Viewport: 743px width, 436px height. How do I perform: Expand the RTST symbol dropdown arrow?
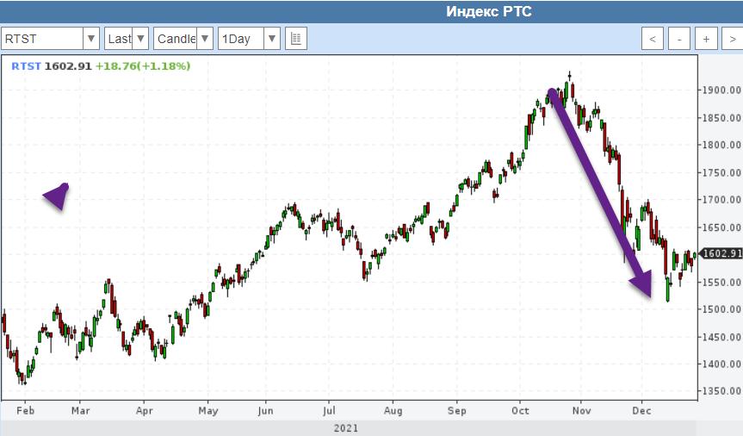[91, 39]
